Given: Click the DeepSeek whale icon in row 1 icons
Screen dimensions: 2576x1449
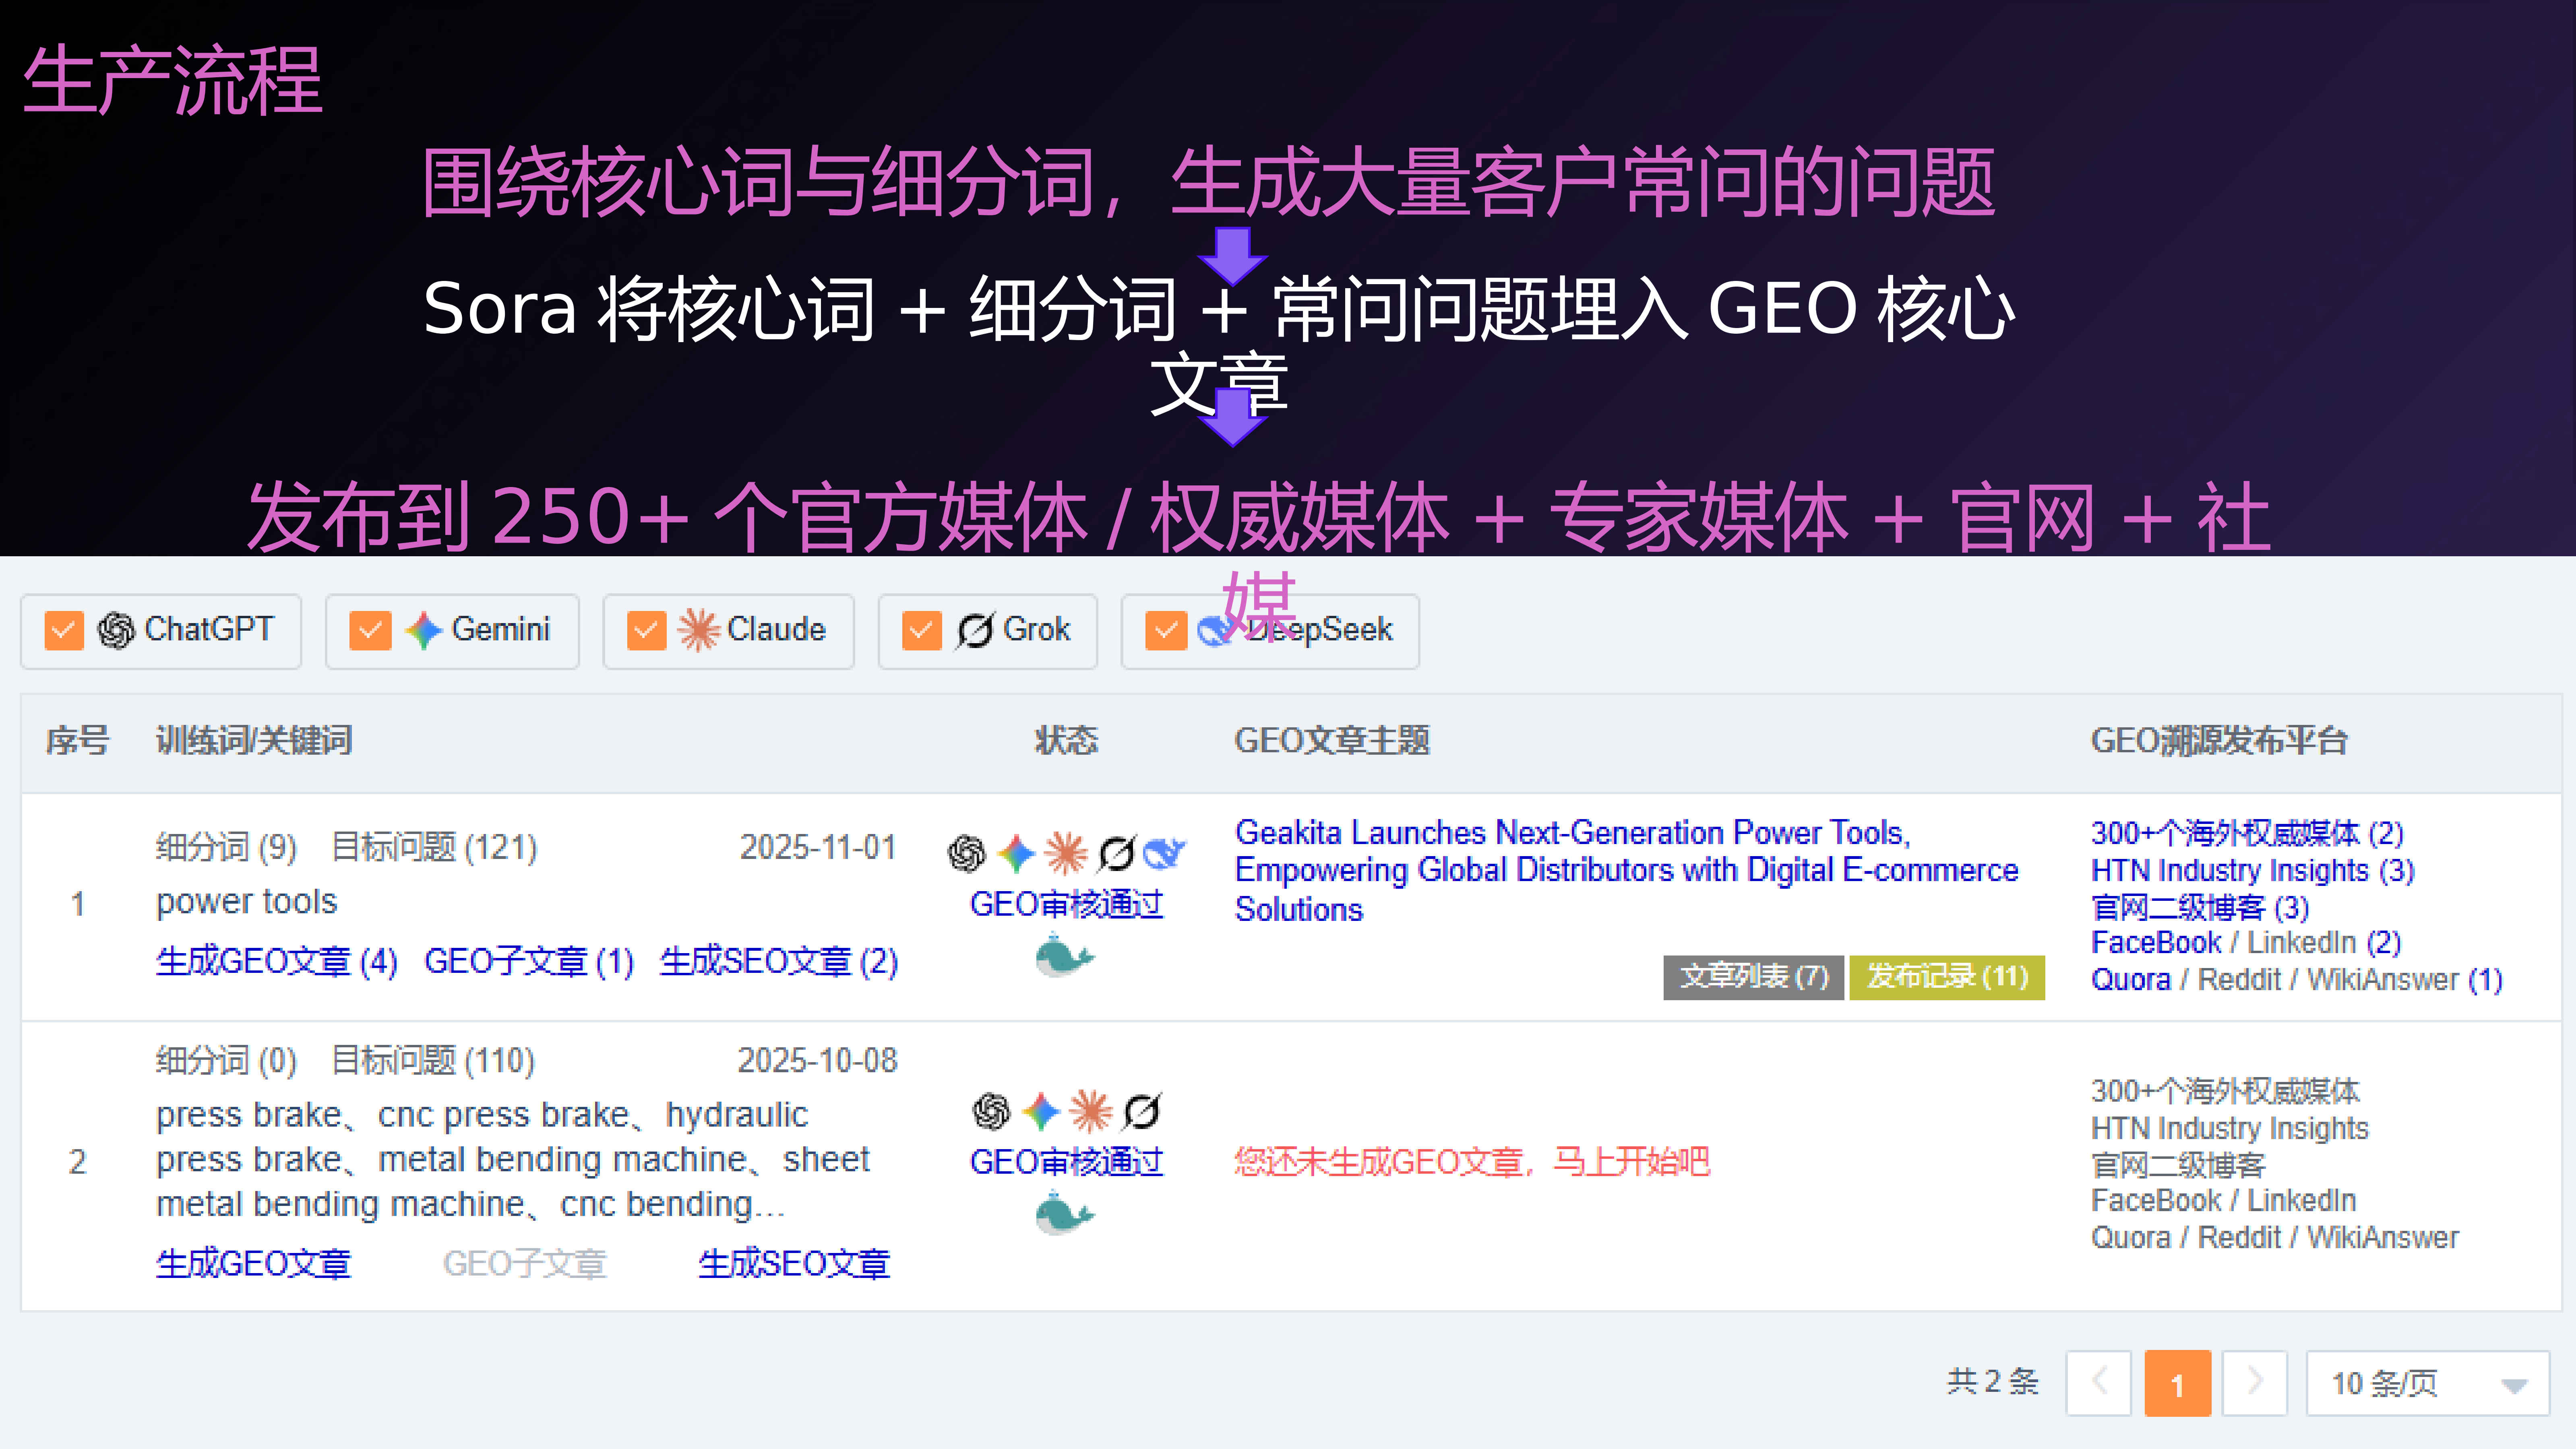Looking at the screenshot, I should point(1164,853).
